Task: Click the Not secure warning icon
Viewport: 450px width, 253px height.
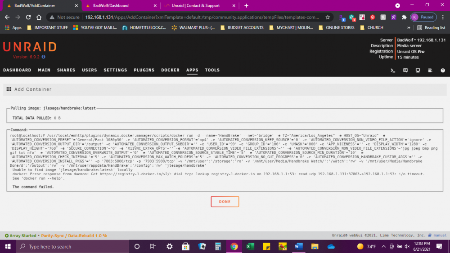Action: [x=52, y=17]
